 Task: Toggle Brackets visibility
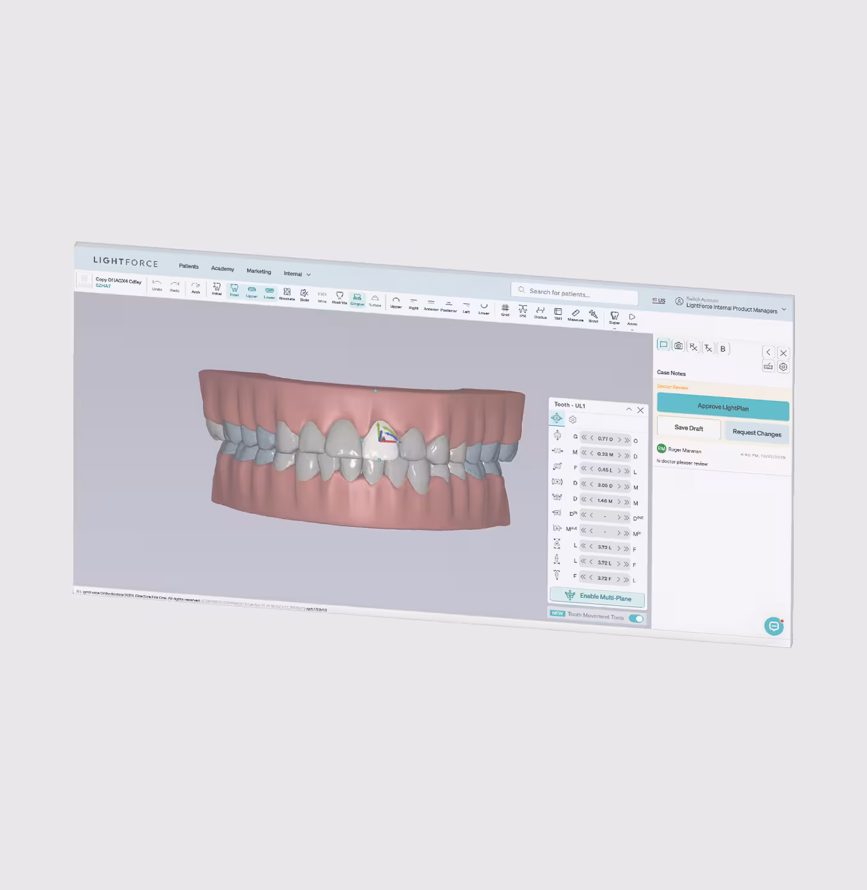pos(287,294)
